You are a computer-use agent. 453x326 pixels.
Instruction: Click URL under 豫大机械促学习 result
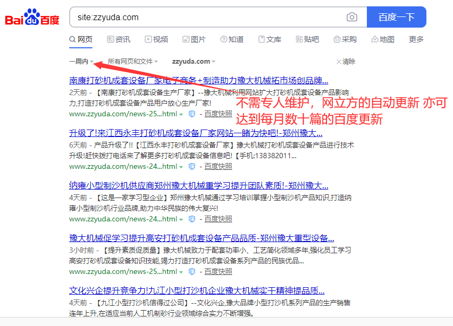[123, 271]
